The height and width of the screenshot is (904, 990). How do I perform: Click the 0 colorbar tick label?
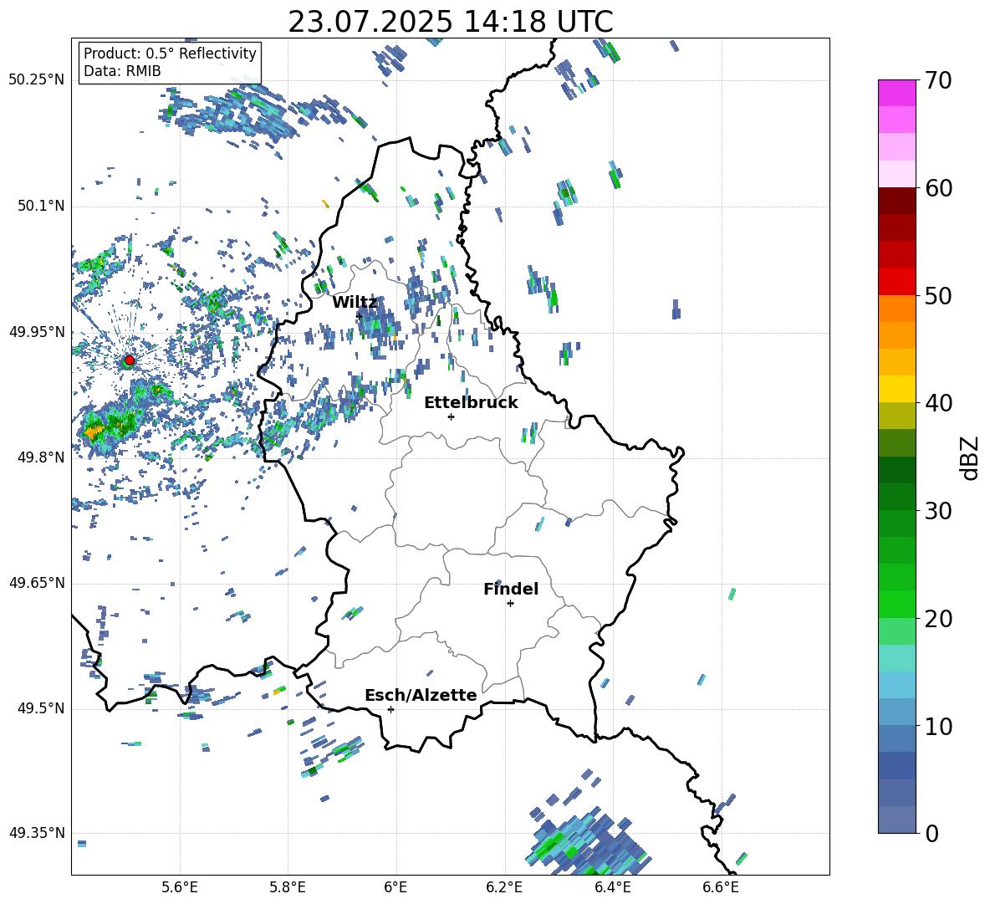coord(931,833)
